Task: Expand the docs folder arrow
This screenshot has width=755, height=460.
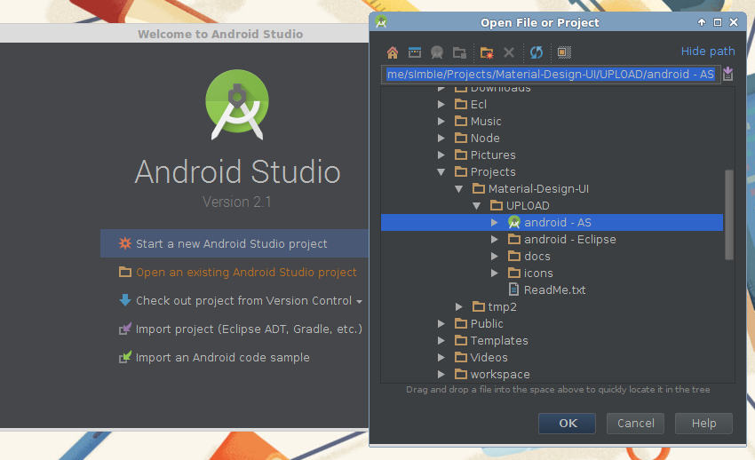Action: [494, 256]
